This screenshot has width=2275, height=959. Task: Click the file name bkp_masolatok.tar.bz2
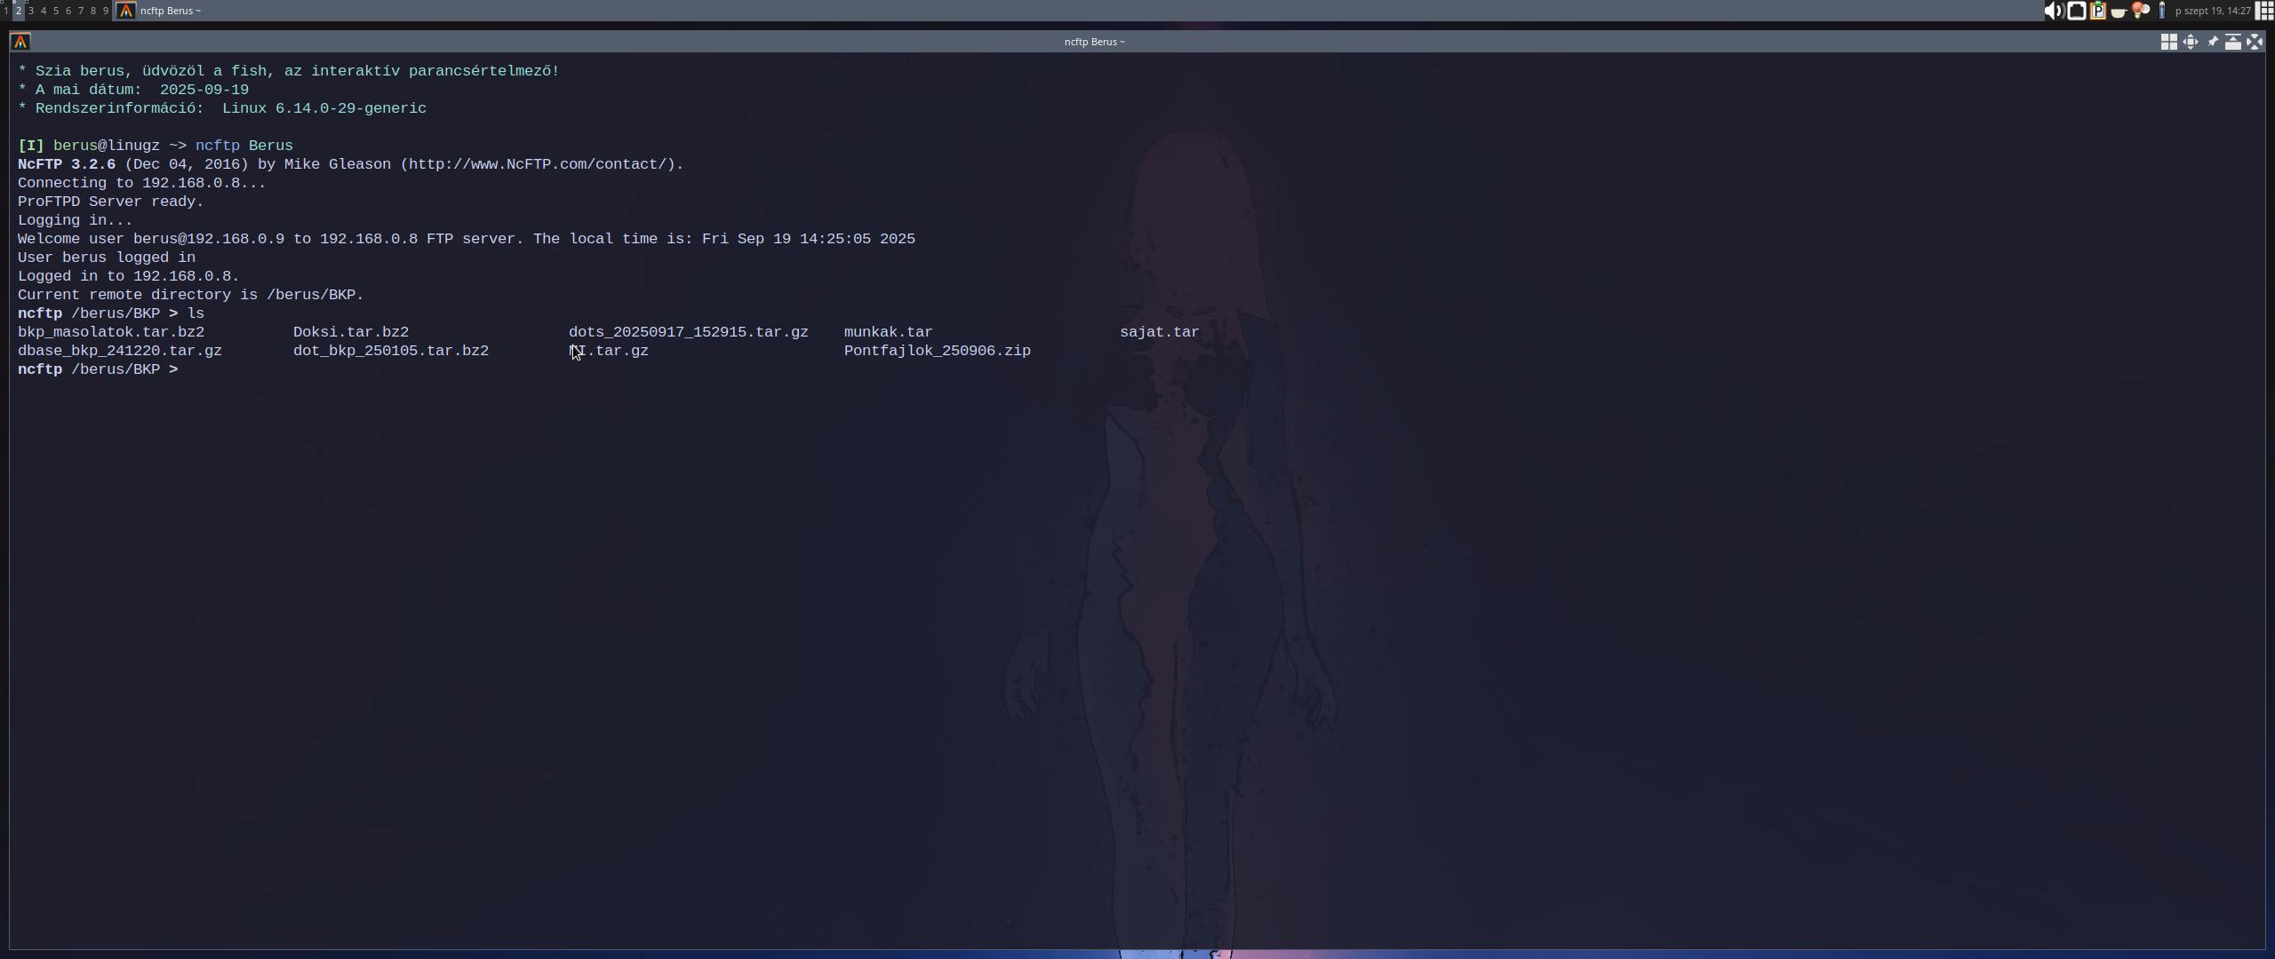click(111, 332)
